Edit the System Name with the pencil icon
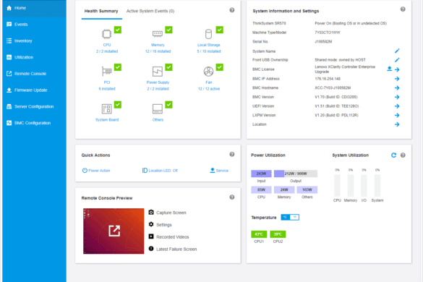The height and width of the screenshot is (282, 423). [397, 51]
